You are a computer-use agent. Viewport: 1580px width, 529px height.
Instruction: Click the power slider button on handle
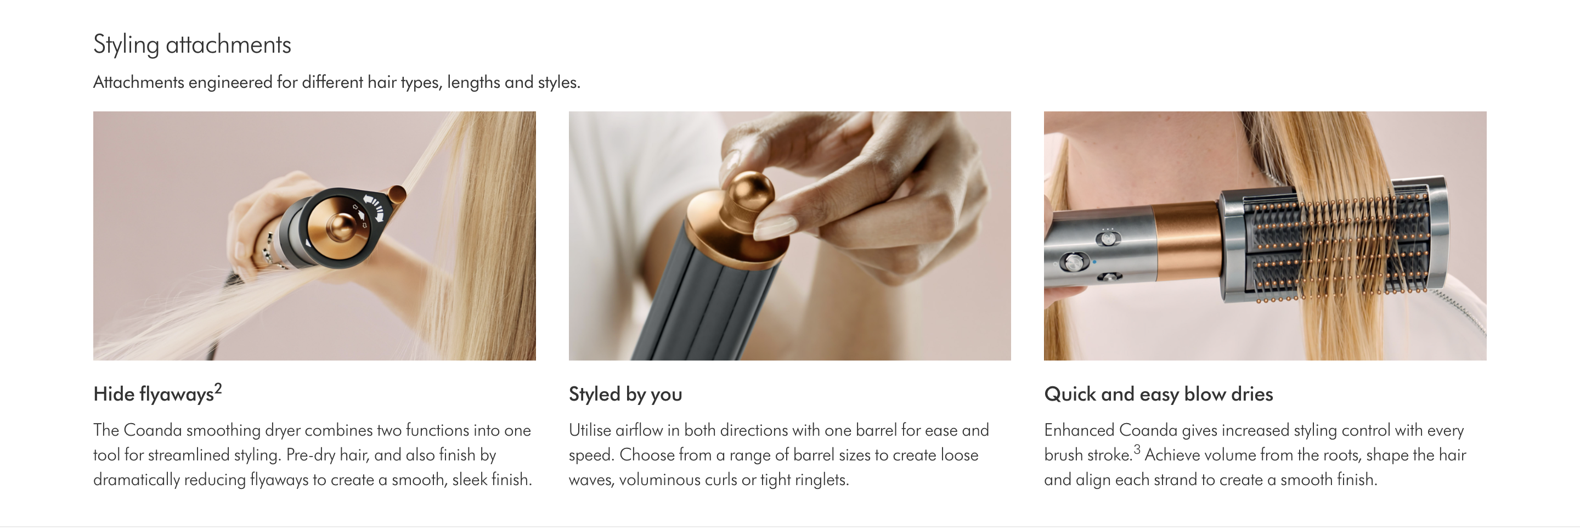click(1074, 263)
